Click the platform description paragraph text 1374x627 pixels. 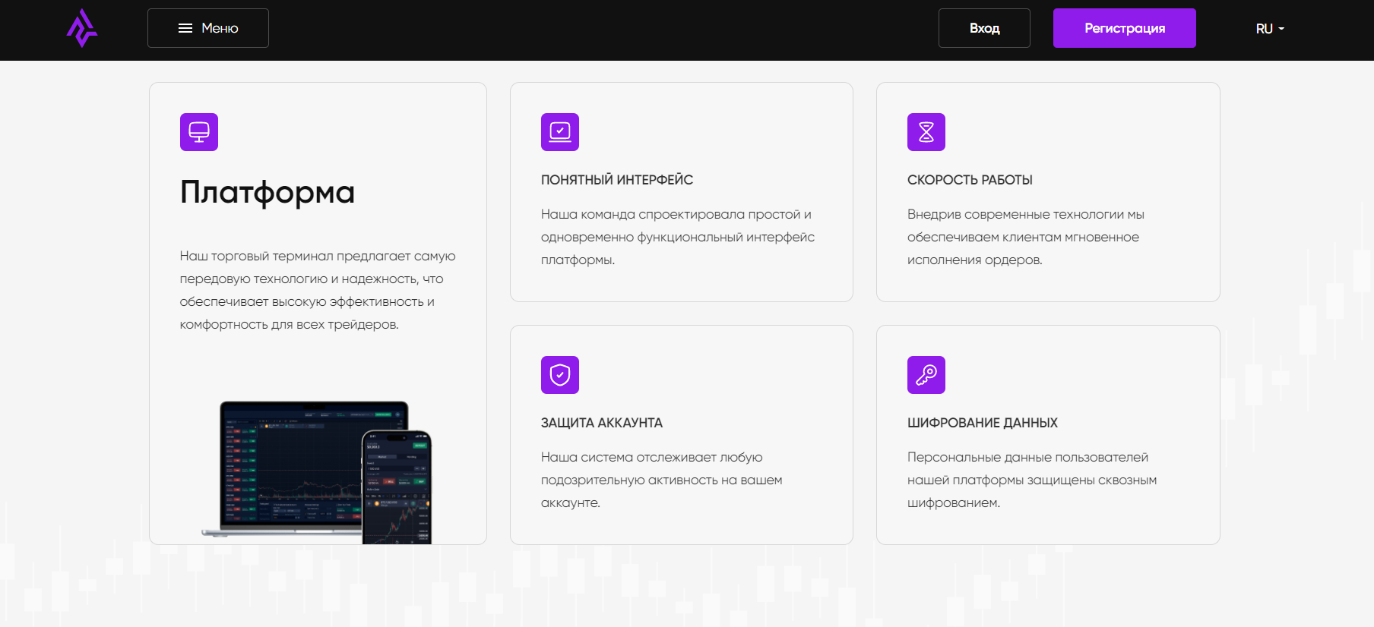coord(318,290)
